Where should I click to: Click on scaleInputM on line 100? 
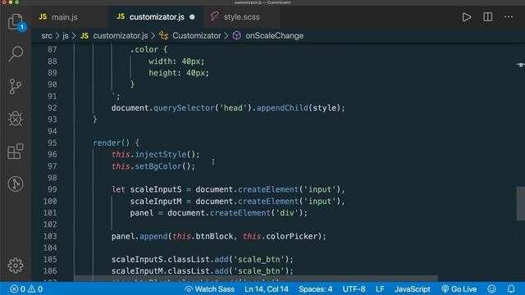pyautogui.click(x=156, y=202)
